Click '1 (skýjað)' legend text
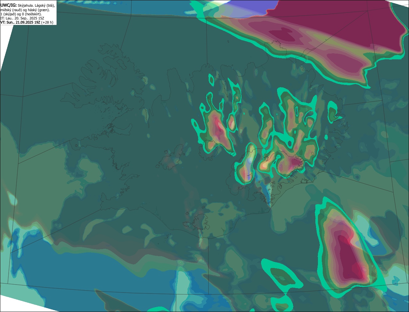The height and width of the screenshot is (312, 409). 8,14
